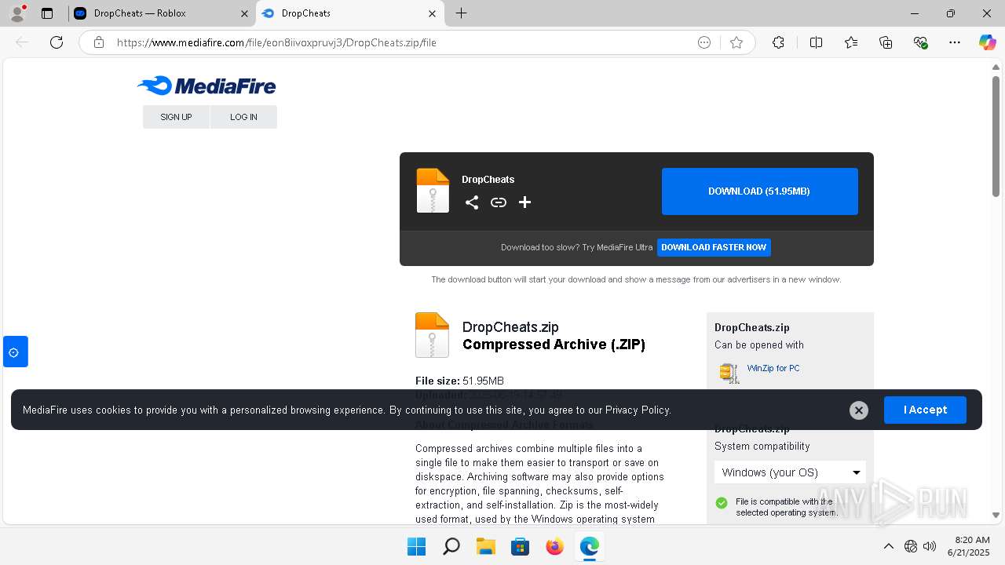Close the DropCheats — Roblox tab
The width and height of the screenshot is (1005, 565).
[244, 13]
